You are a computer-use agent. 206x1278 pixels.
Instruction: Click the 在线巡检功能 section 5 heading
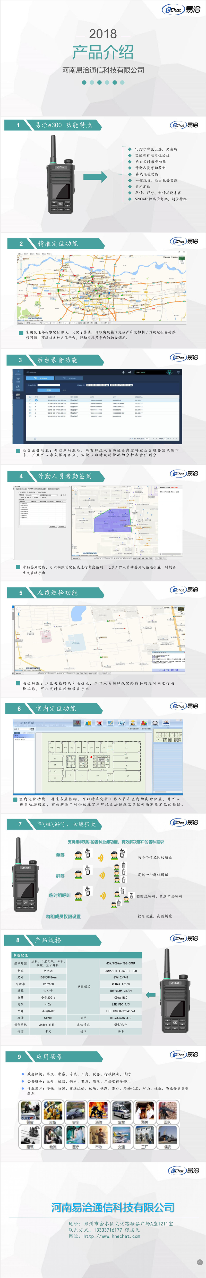57,592
